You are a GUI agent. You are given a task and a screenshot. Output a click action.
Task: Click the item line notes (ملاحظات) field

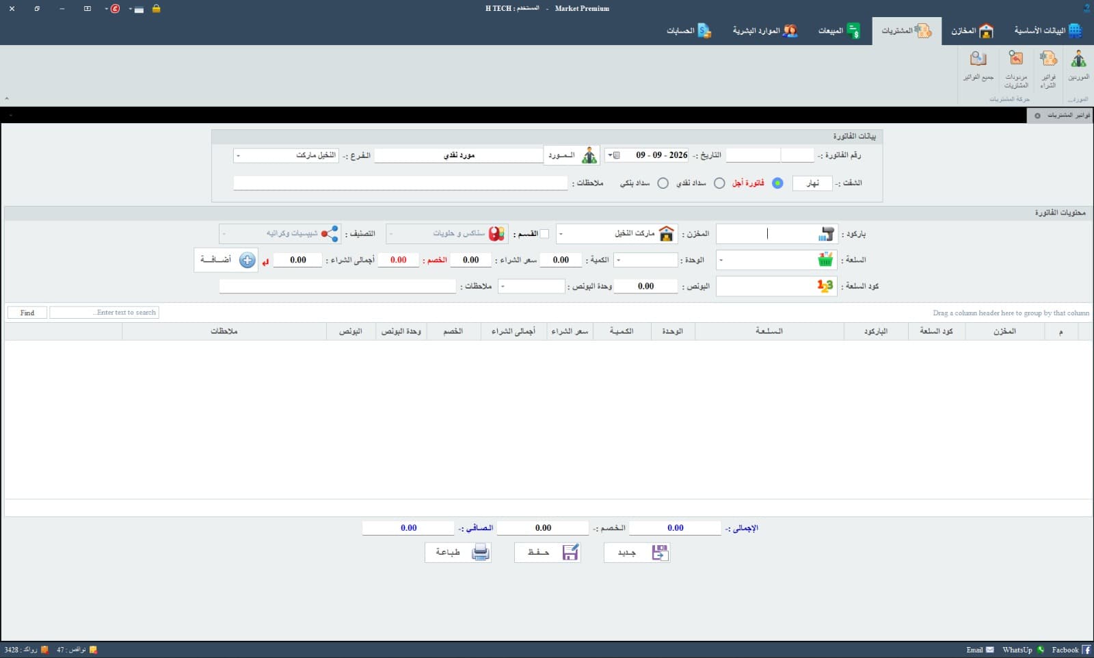(x=337, y=286)
